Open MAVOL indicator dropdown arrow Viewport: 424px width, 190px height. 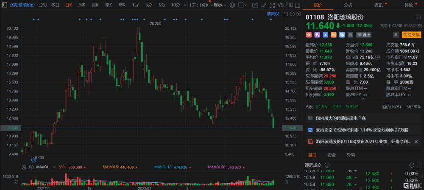[x=54, y=167]
